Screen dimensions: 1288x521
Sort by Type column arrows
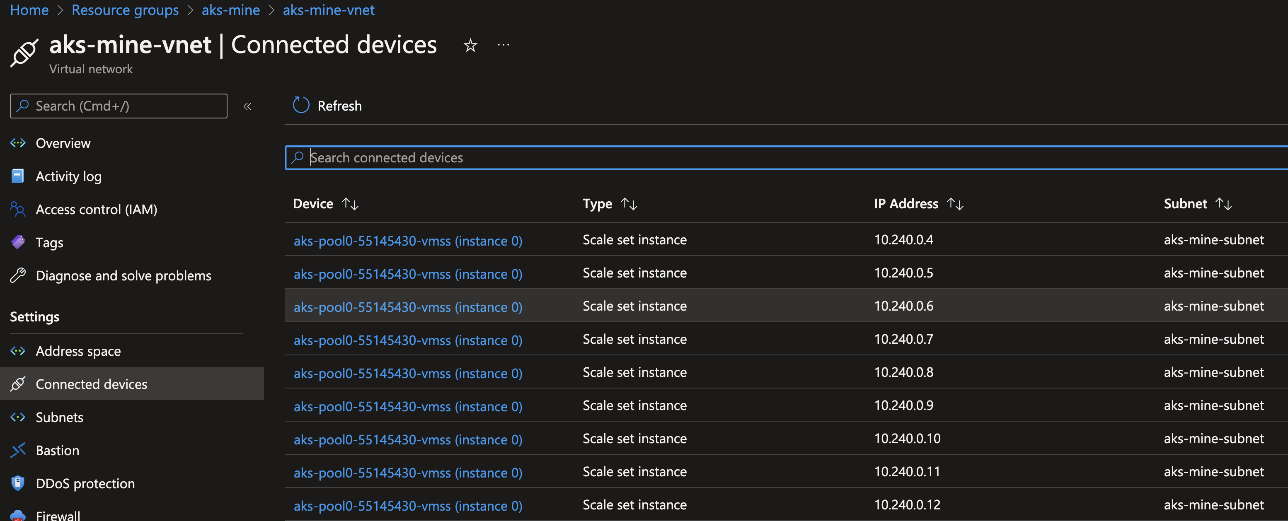[x=629, y=204]
